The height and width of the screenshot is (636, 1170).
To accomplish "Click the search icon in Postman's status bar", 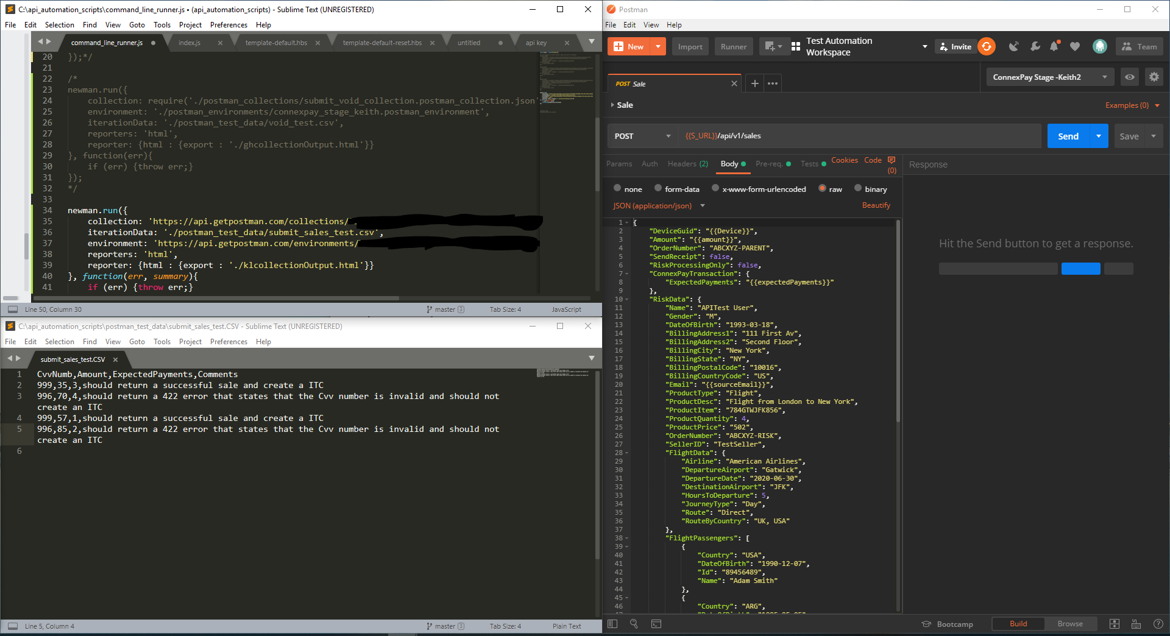I will (x=634, y=624).
